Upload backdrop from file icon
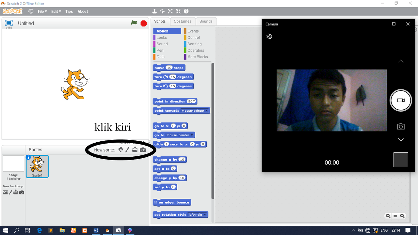The width and height of the screenshot is (418, 235). coord(15,192)
